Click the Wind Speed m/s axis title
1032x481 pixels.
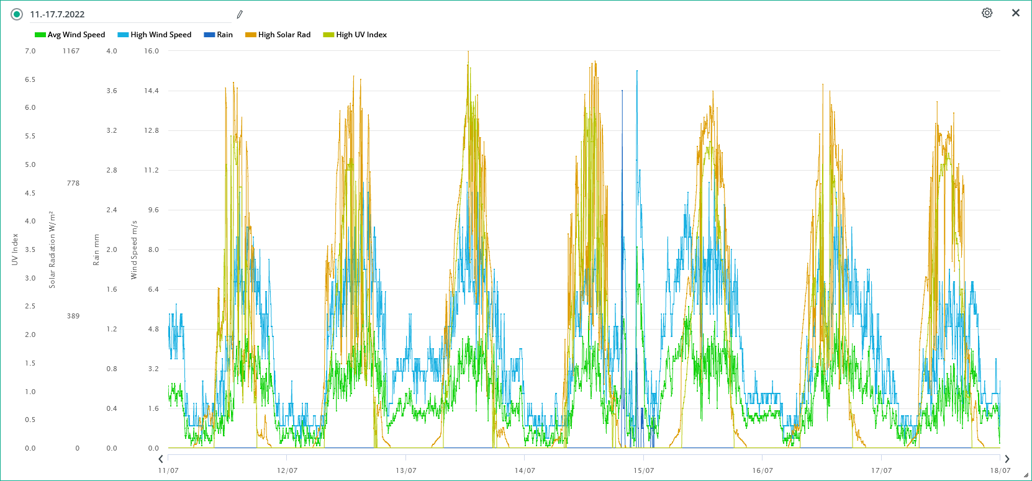coord(134,249)
